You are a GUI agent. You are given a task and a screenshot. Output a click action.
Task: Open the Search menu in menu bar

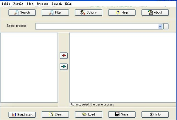(x=57, y=4)
